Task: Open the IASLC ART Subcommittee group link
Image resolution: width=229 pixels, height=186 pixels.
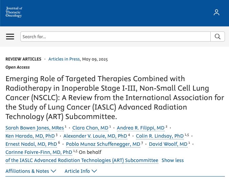Action: pyautogui.click(x=82, y=160)
